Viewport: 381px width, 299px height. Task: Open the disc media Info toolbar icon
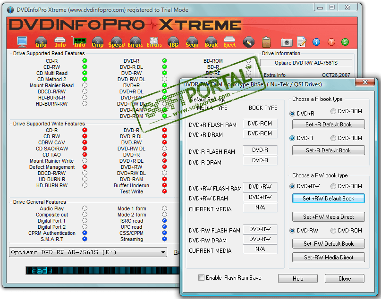click(x=41, y=42)
